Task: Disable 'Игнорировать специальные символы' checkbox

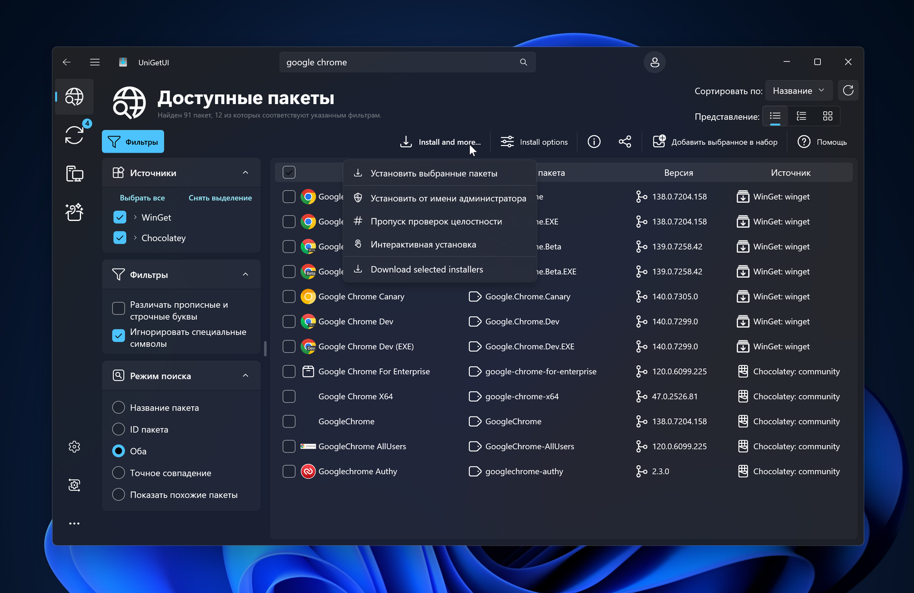Action: [x=119, y=335]
